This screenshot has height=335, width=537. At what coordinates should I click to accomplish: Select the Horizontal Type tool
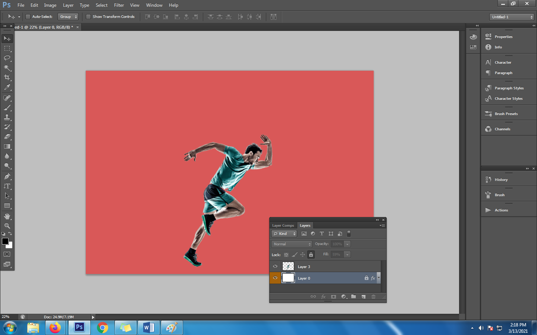[7, 186]
